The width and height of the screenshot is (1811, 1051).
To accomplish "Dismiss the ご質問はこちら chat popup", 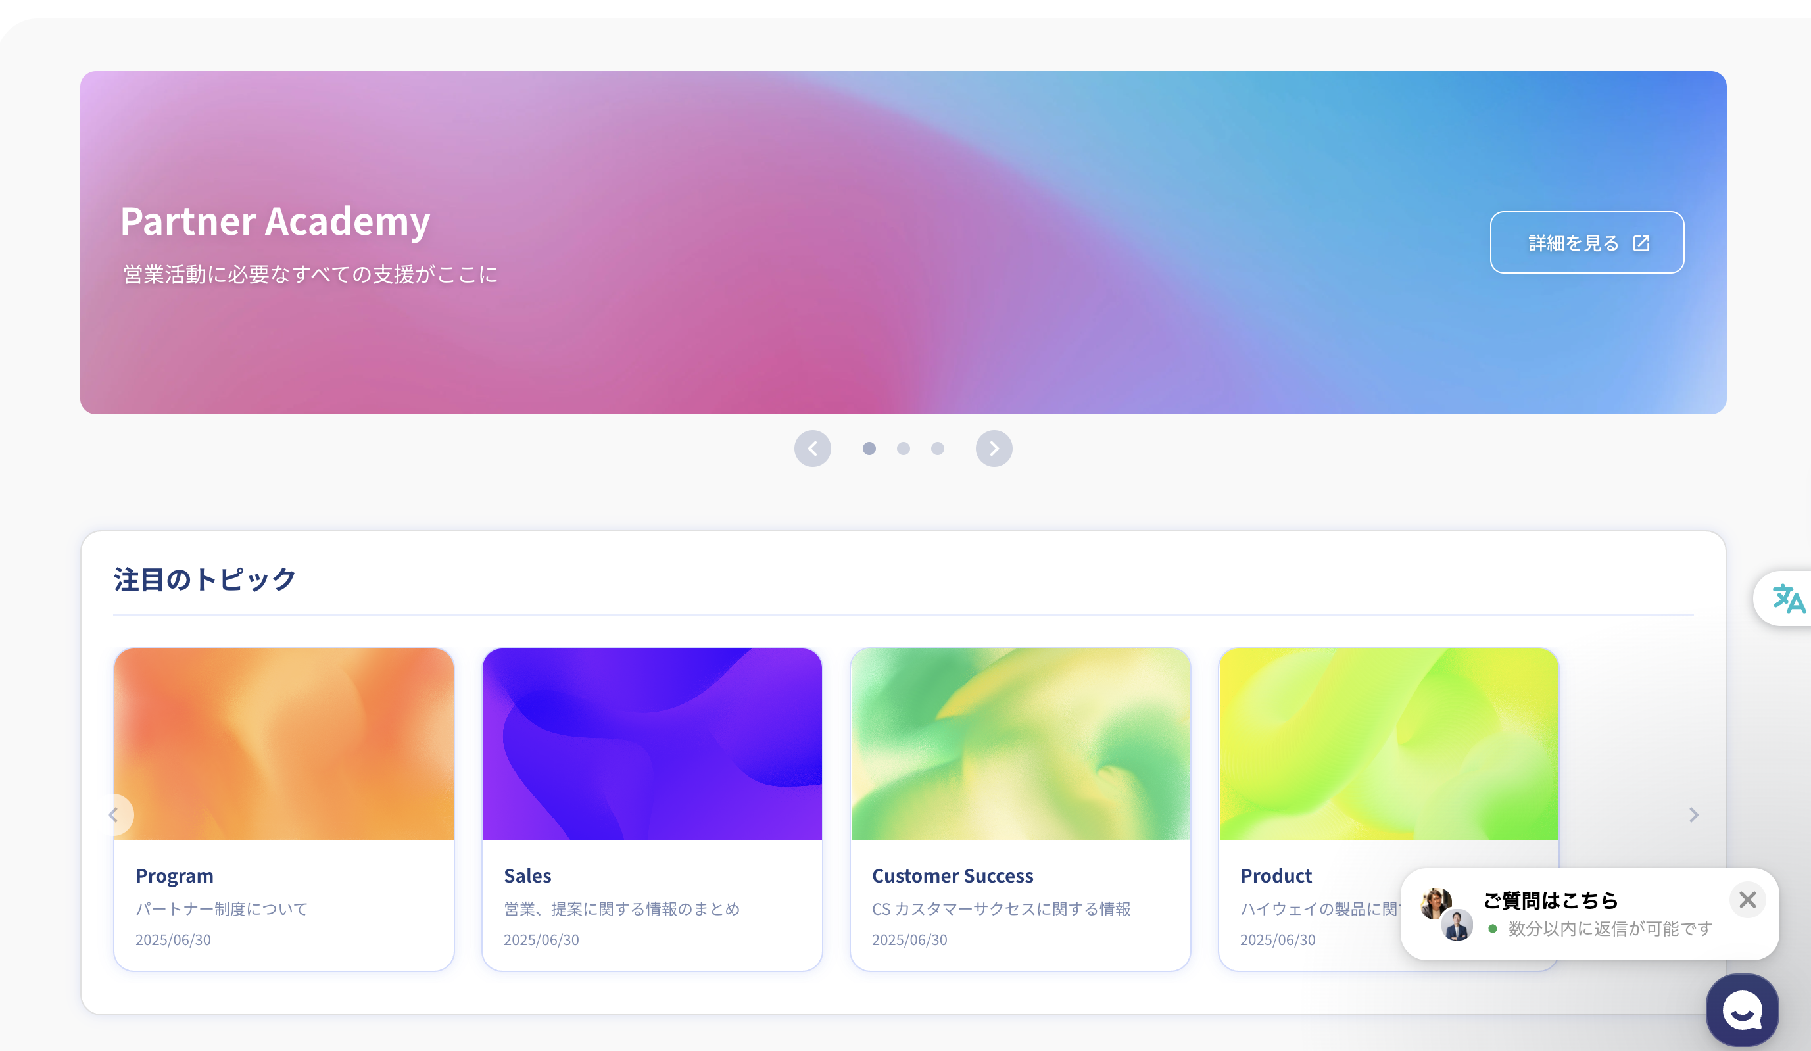I will click(1747, 900).
